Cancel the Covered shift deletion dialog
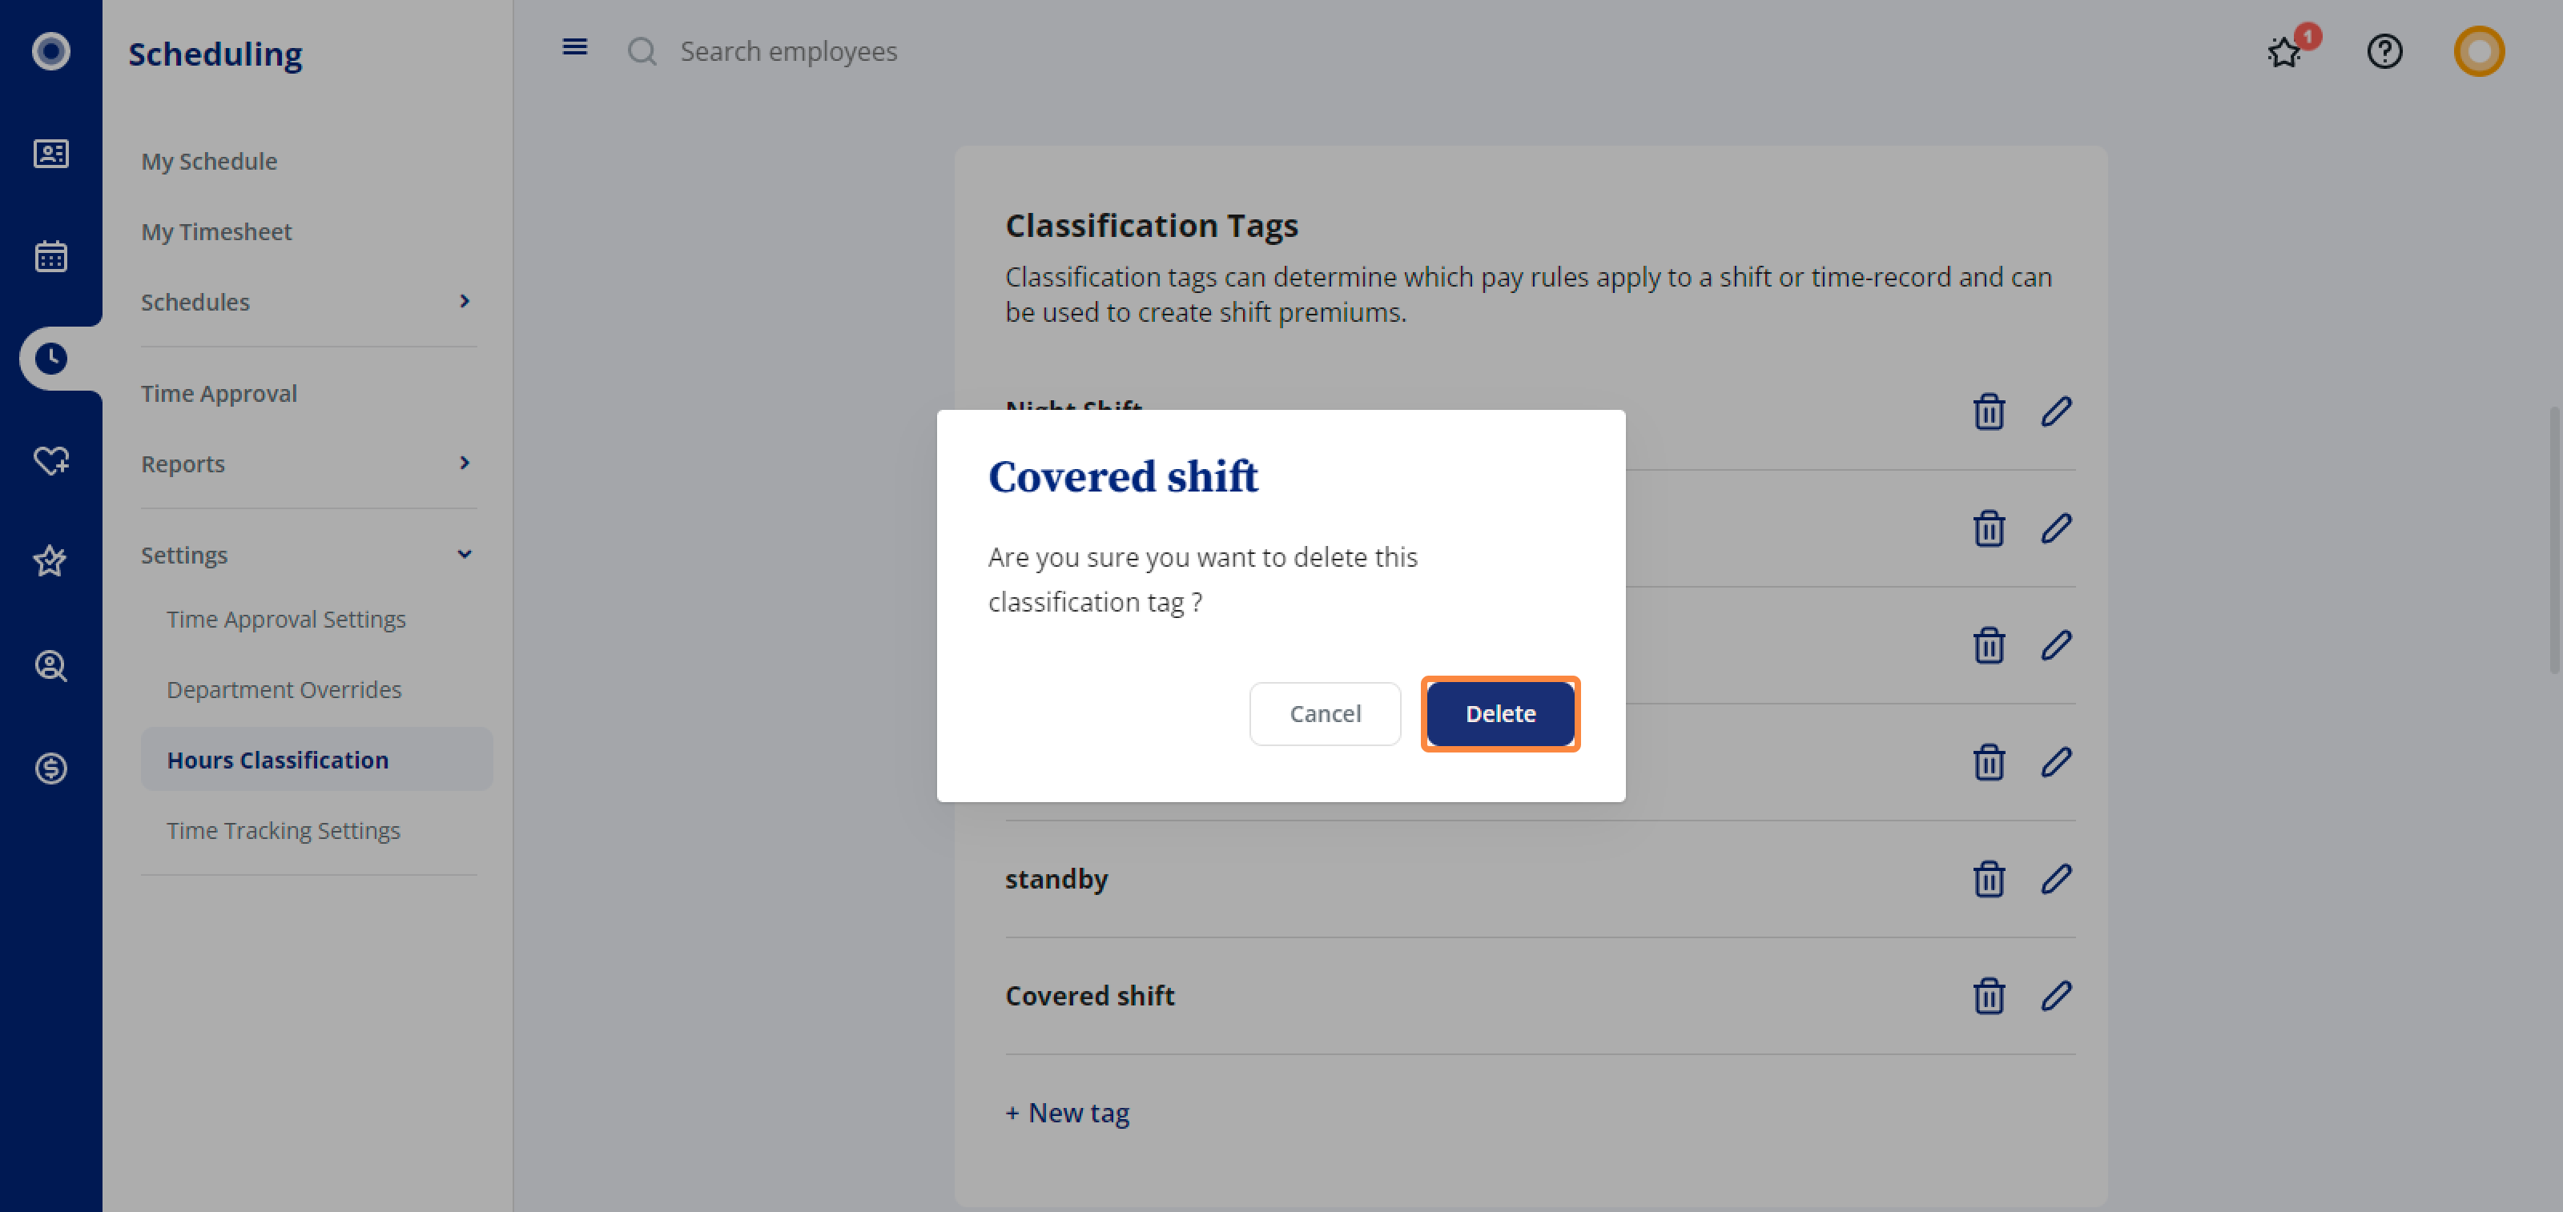 1324,714
